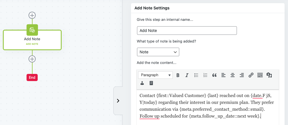
Task: Click the underlined 'Follow up' text
Action: 150,116
